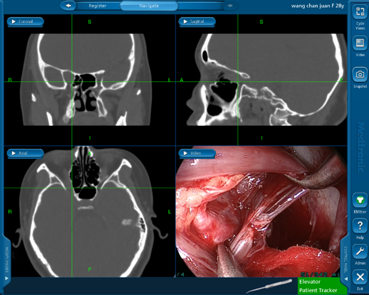Image resolution: width=369 pixels, height=295 pixels.
Task: Expand the Coronal view dropdown
Action: (25, 22)
